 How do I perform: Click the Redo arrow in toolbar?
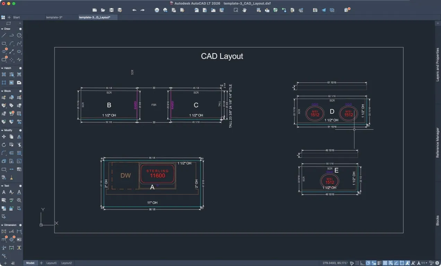(142, 10)
